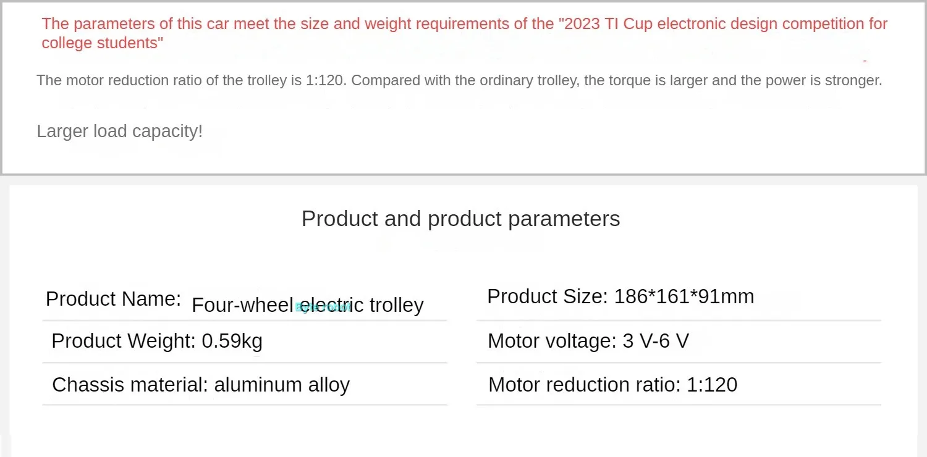Viewport: 927px width, 457px height.
Task: Select the "0.59kg" weight value
Action: pos(232,341)
